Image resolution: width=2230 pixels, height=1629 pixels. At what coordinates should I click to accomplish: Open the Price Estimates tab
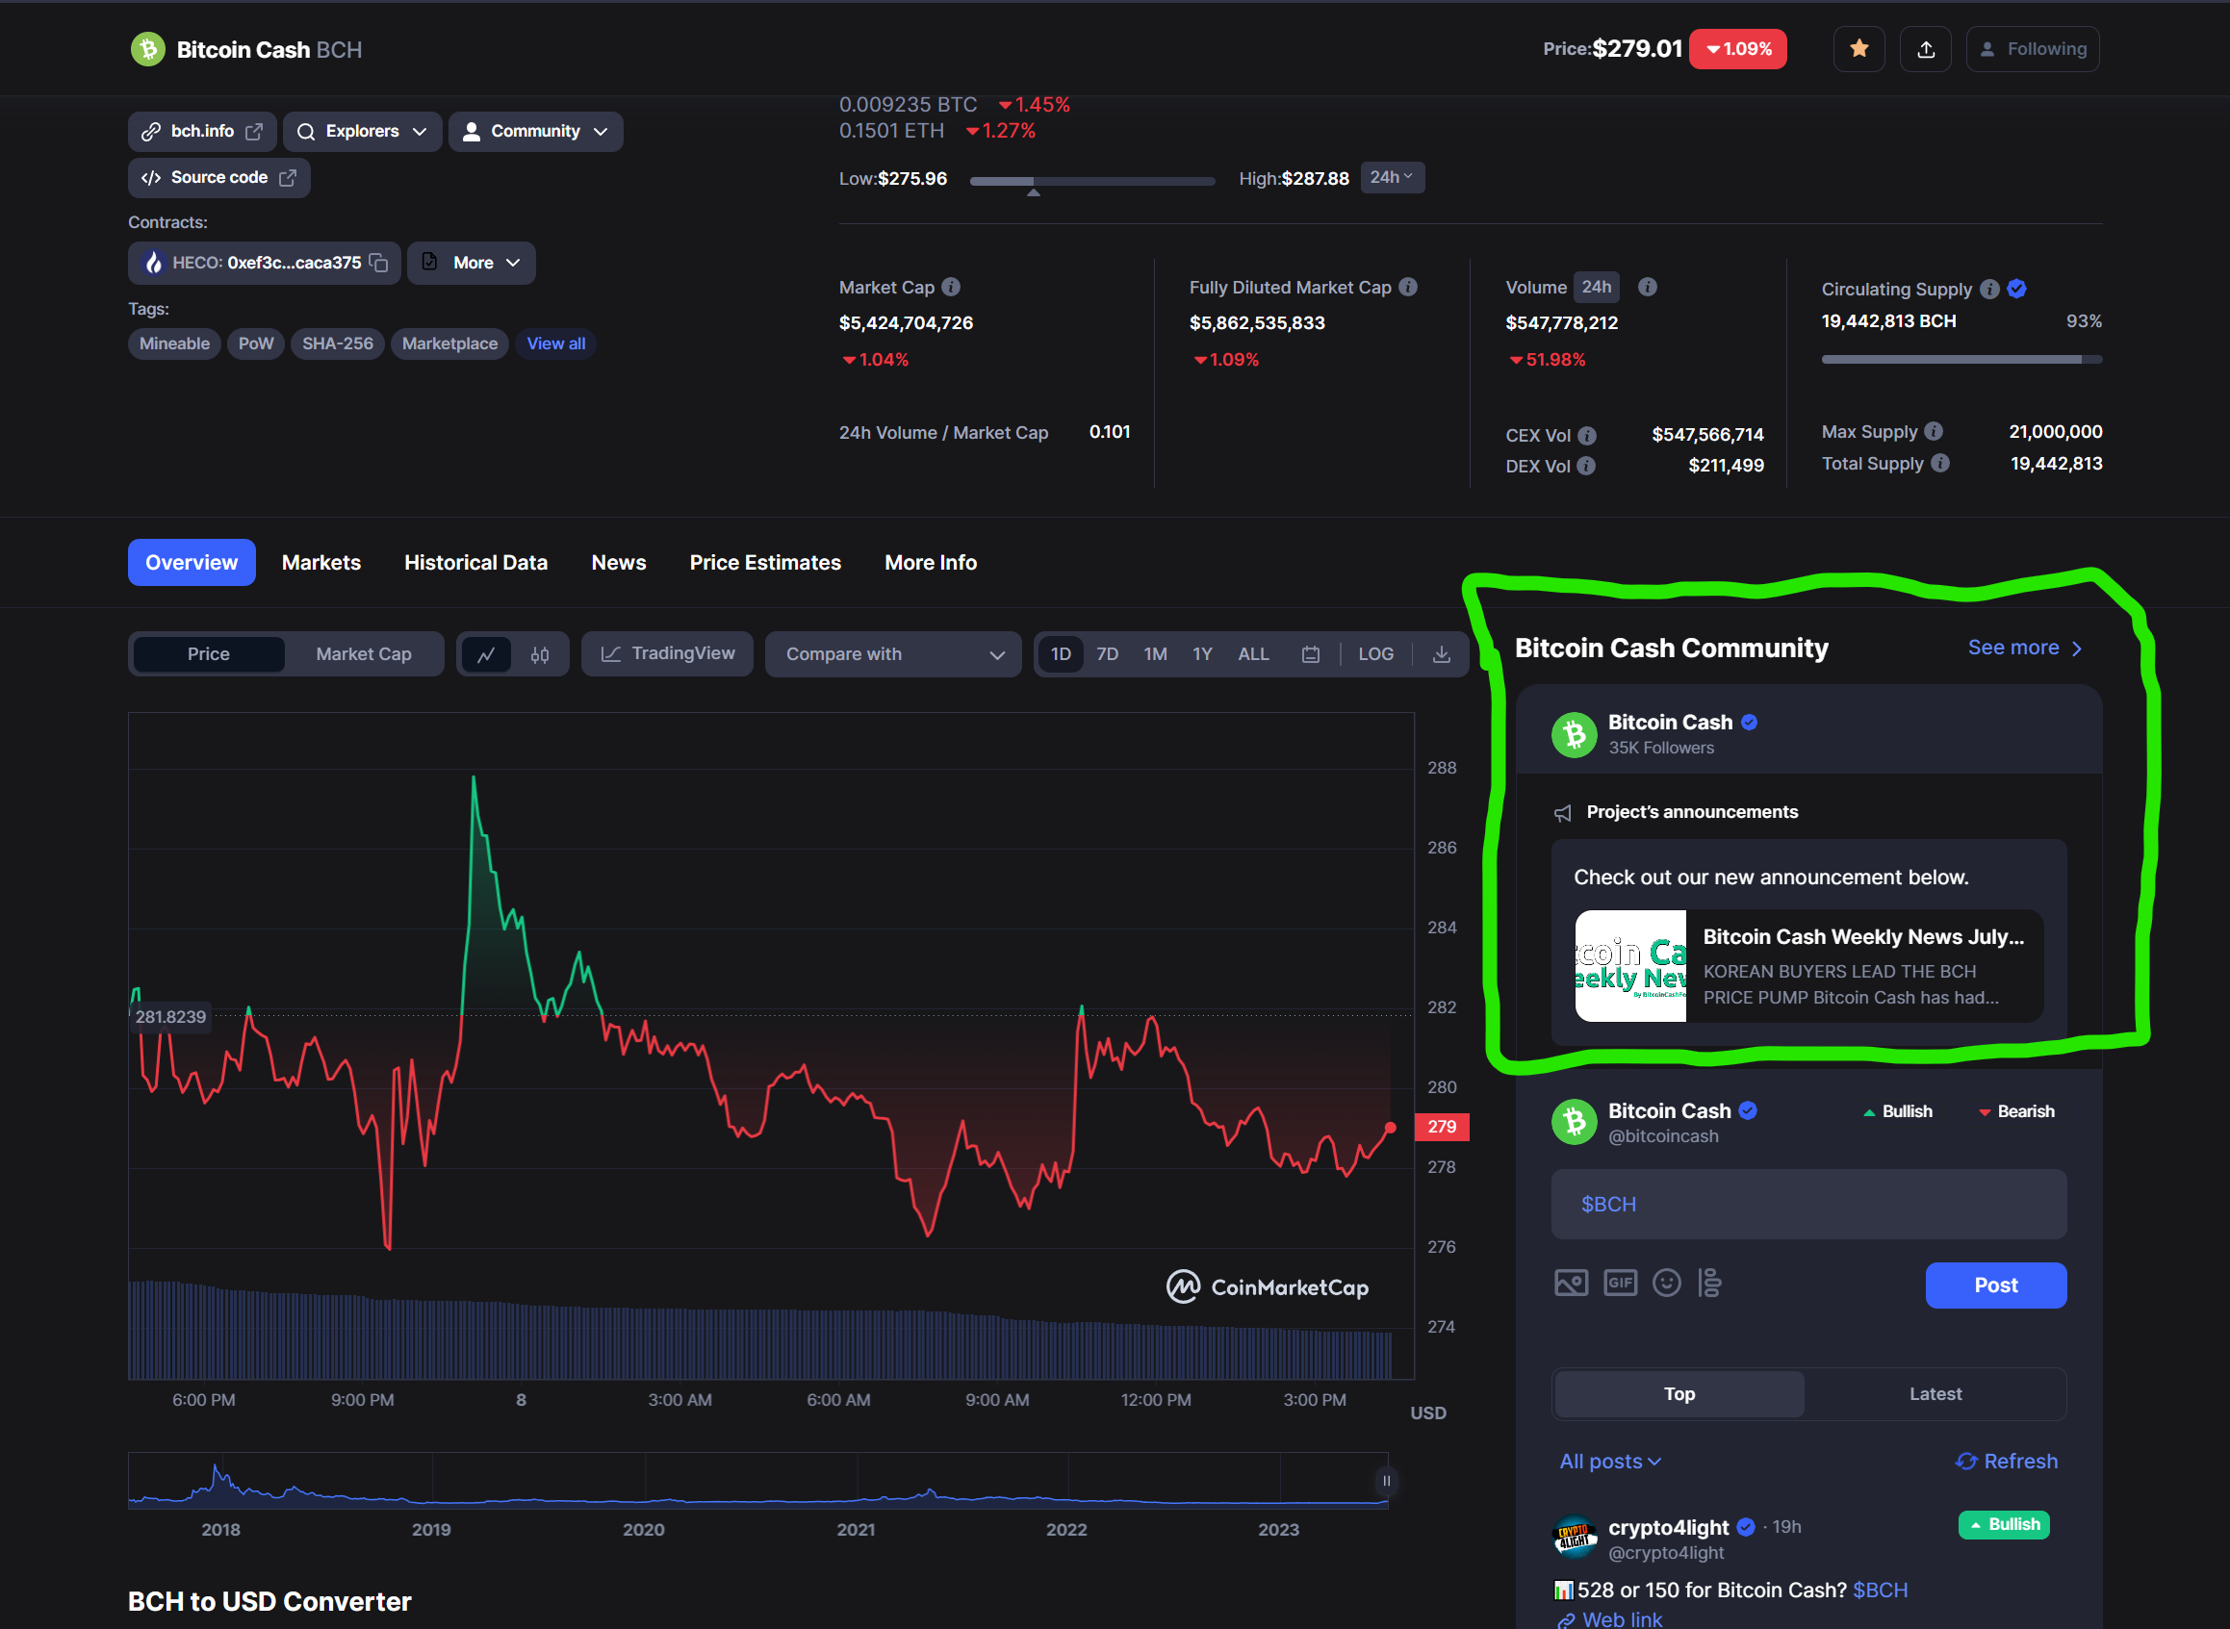[x=765, y=563]
